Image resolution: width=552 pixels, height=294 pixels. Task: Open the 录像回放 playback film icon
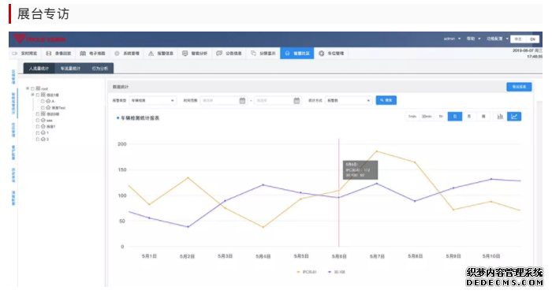tap(49, 54)
